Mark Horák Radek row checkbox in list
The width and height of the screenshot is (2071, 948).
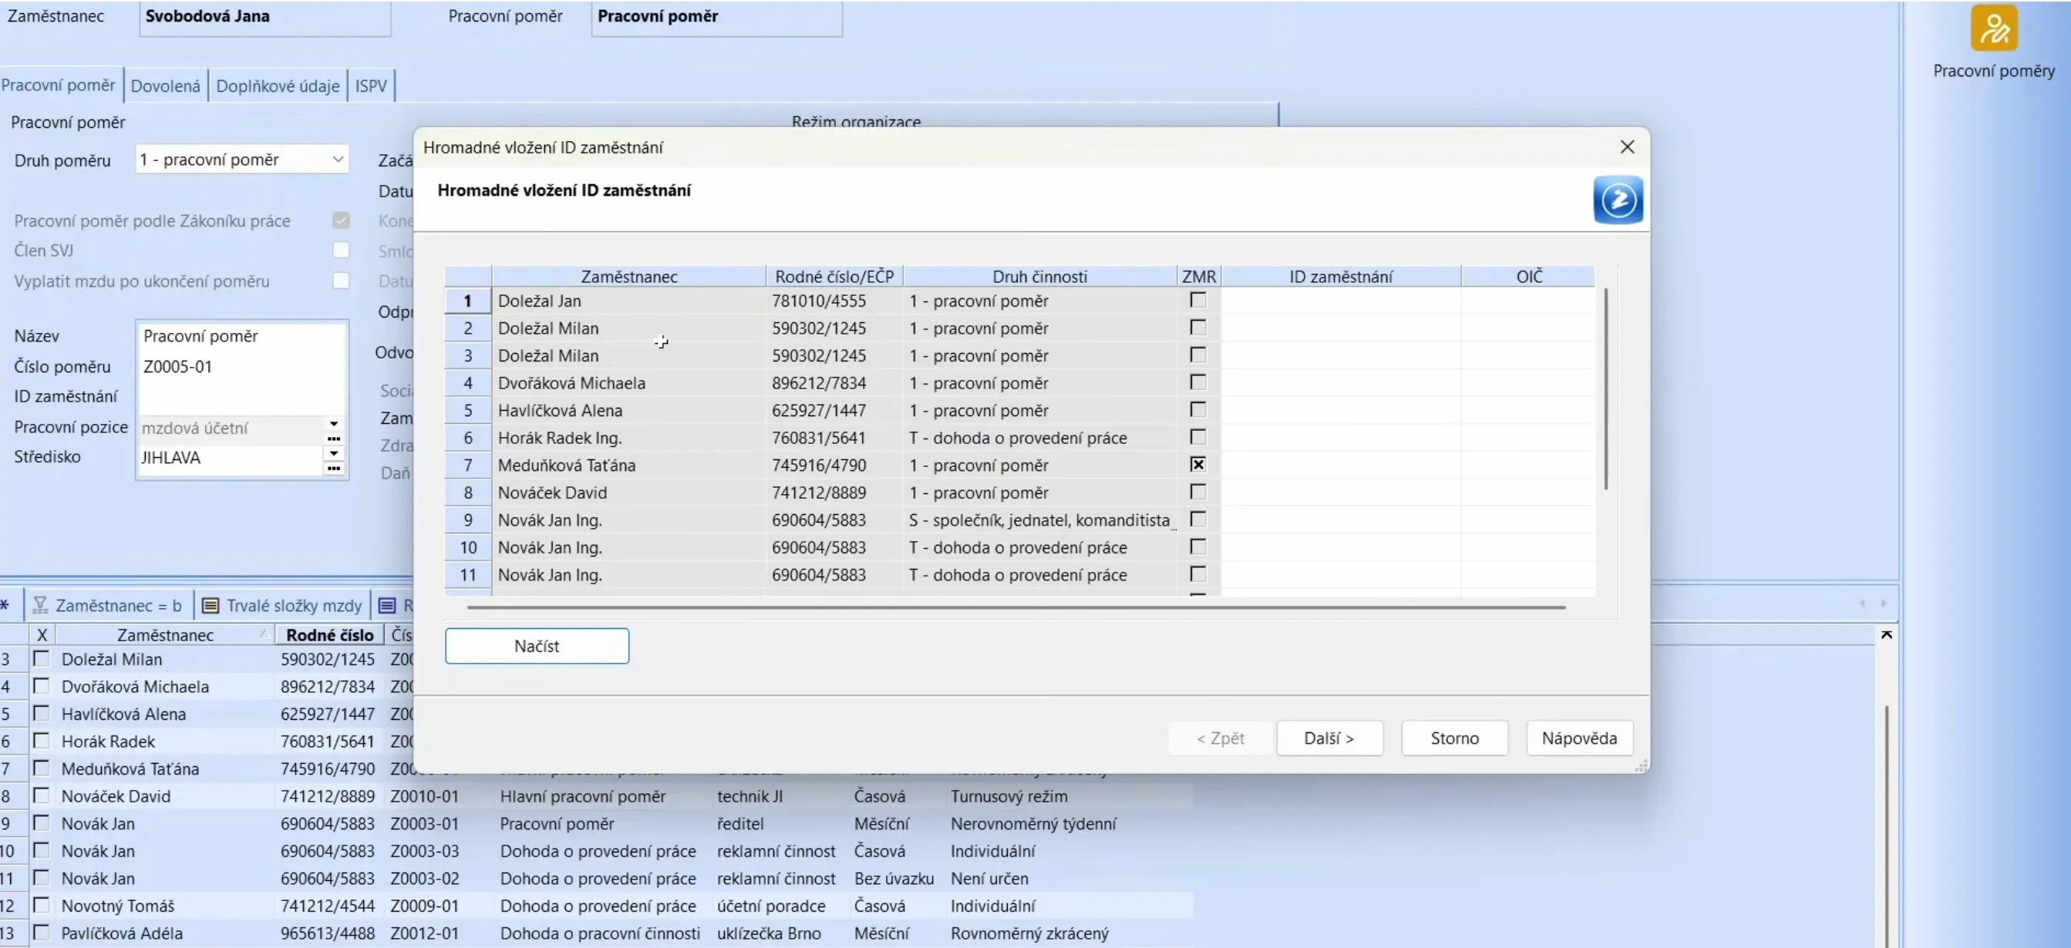pos(41,740)
